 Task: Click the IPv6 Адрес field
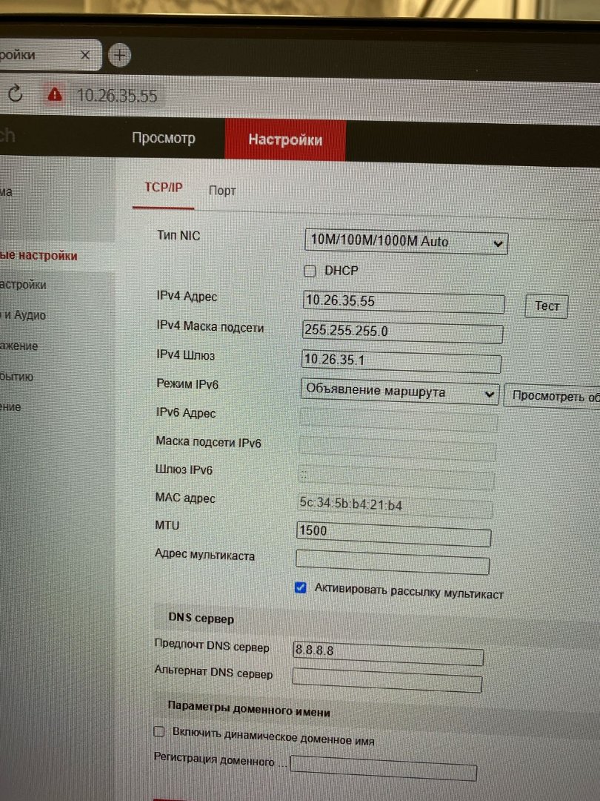[x=399, y=420]
